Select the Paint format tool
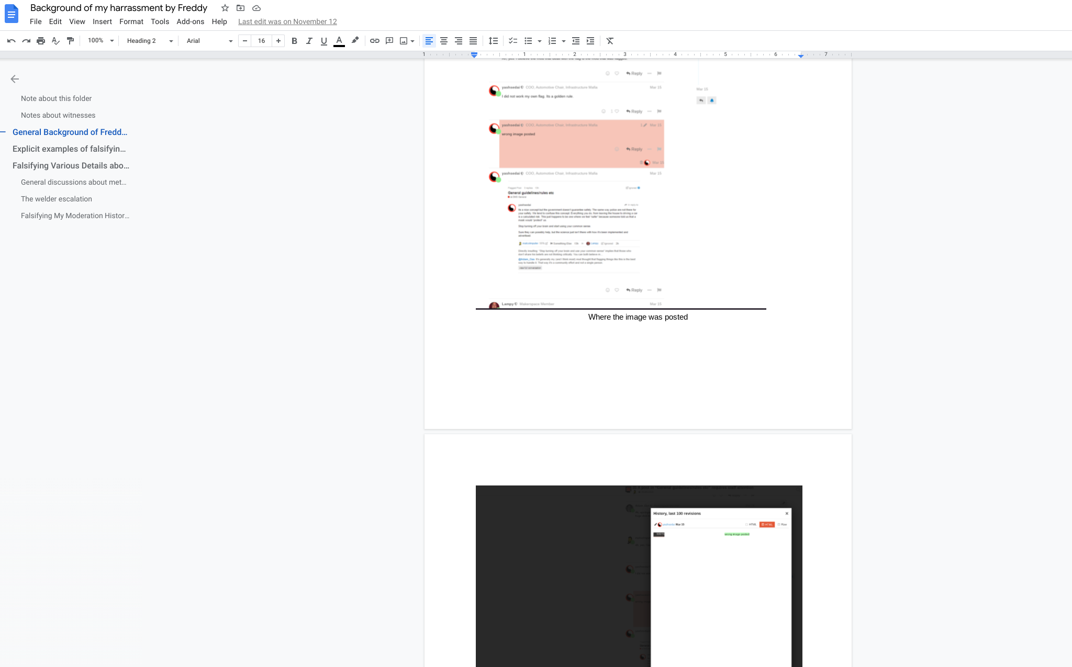The image size is (1072, 667). [x=71, y=41]
